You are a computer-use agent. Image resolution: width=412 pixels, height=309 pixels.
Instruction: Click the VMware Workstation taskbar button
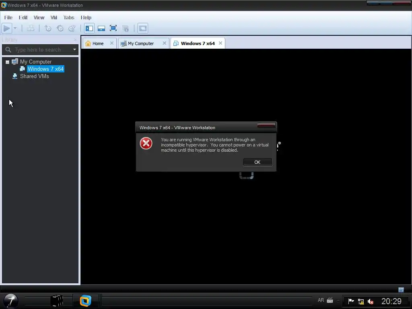[85, 301]
